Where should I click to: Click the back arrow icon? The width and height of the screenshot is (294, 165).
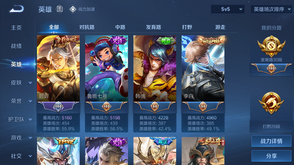click(17, 9)
